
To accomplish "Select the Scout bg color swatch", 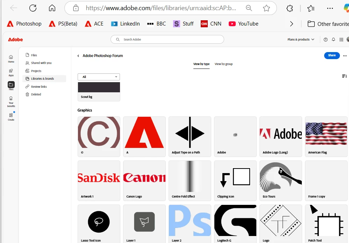I will pyautogui.click(x=99, y=92).
